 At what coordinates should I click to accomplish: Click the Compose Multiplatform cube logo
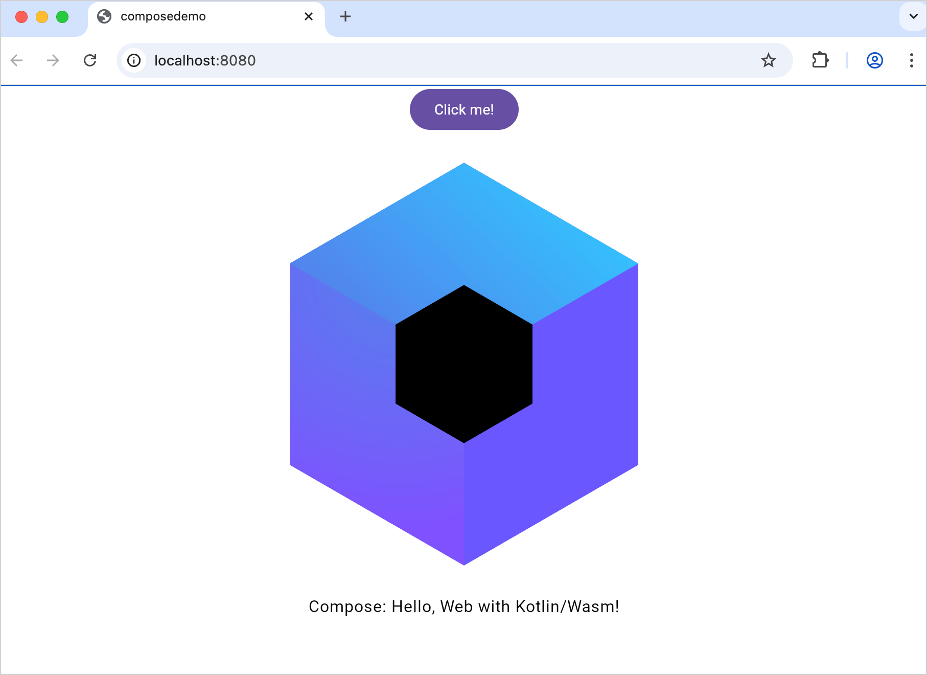click(464, 364)
